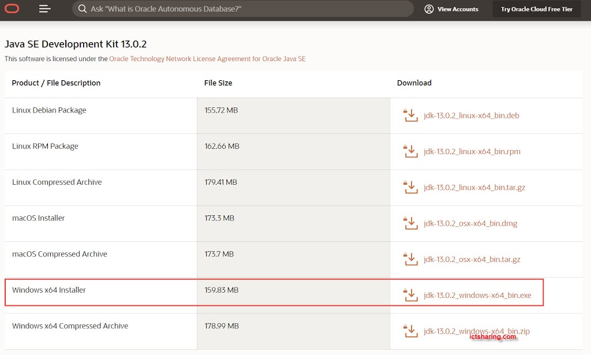Select the Linux RPM Package row label

point(45,146)
